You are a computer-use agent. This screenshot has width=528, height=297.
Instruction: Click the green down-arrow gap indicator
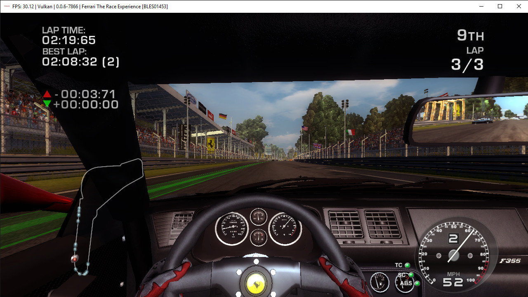[47, 104]
